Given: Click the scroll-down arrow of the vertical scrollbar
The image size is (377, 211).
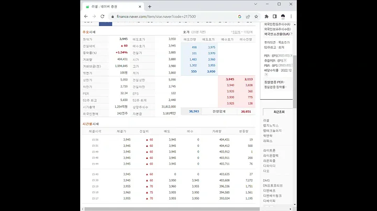Looking at the screenshot, I should [295, 205].
